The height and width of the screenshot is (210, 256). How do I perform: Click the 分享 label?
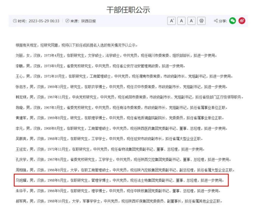(223, 21)
